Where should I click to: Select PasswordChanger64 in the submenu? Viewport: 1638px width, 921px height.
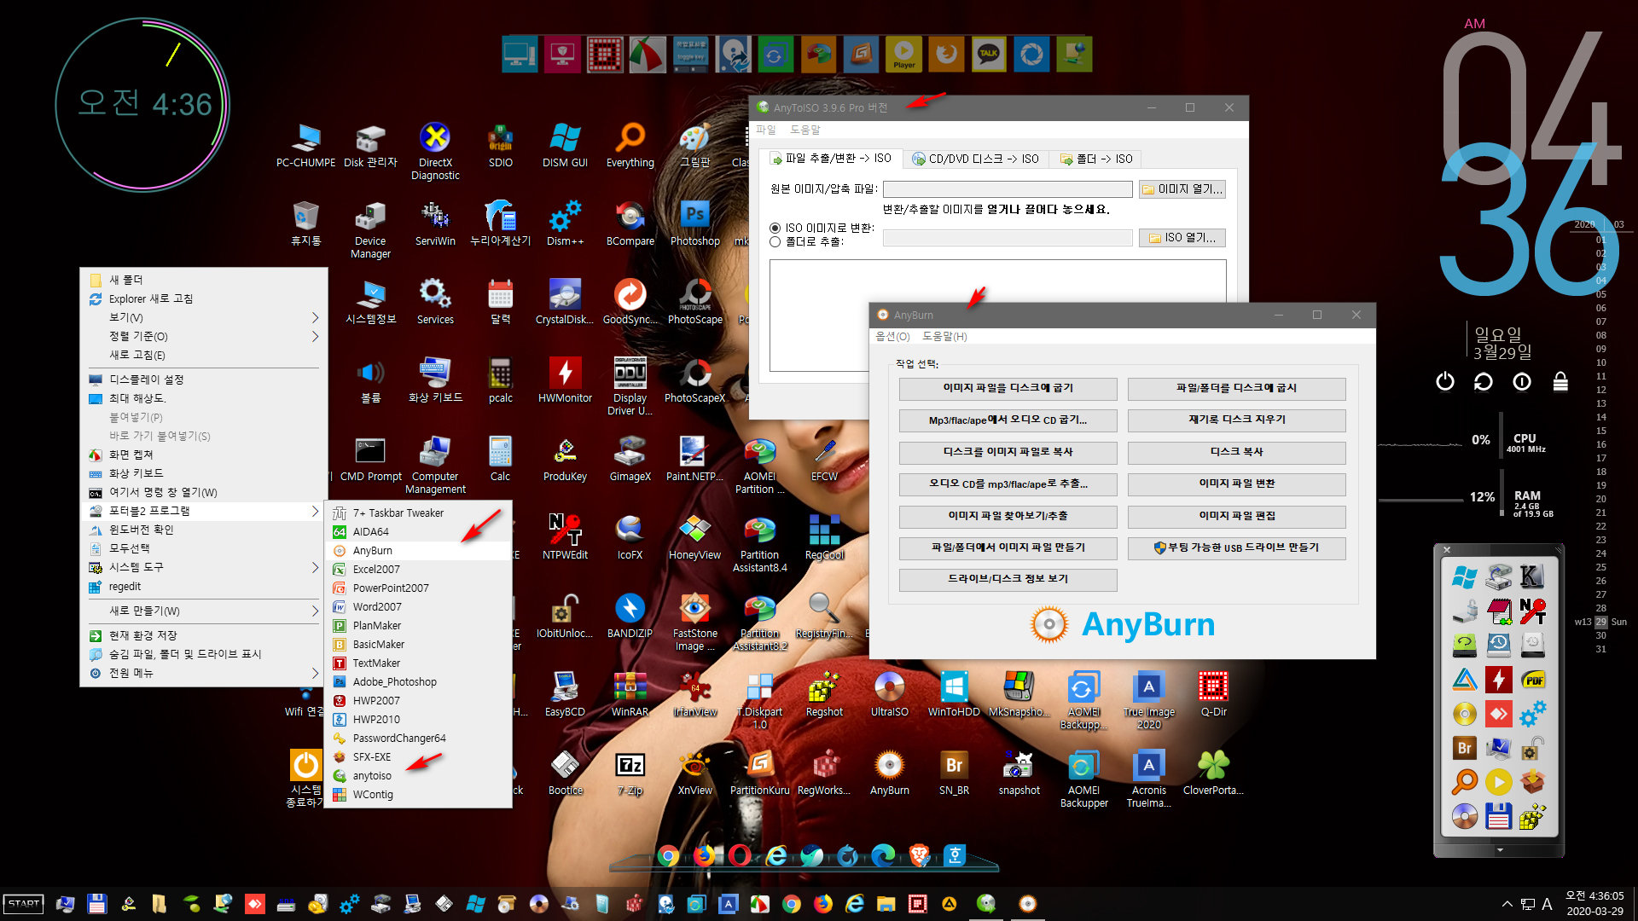click(x=419, y=739)
